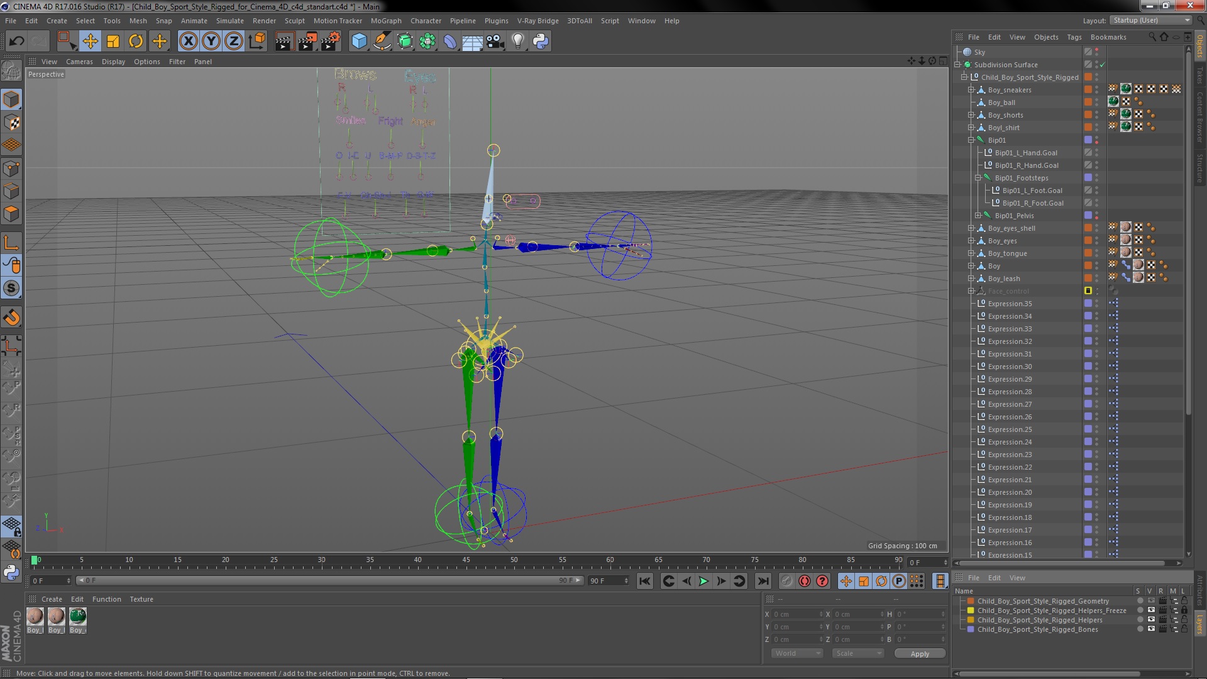Screen dimensions: 1207x679
Task: Click the Apply button
Action: pyautogui.click(x=920, y=654)
